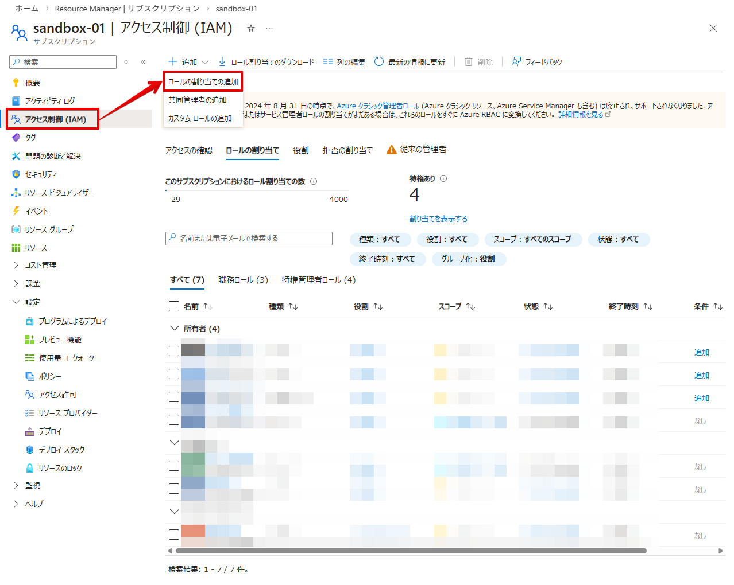Open the フィードバック icon in toolbar
This screenshot has height=585, width=734.
pyautogui.click(x=516, y=61)
